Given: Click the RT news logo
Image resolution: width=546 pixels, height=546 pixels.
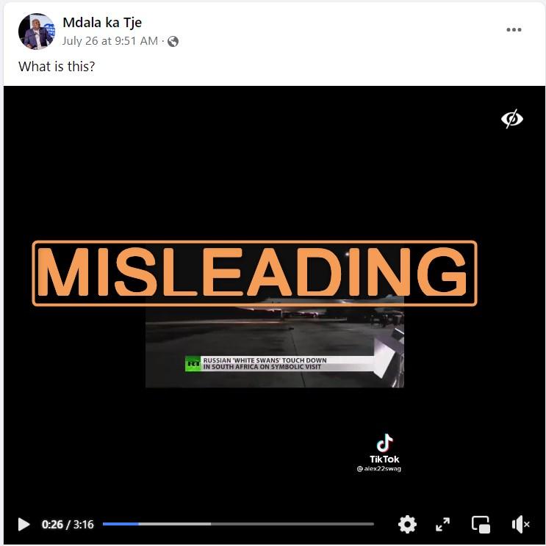Looking at the screenshot, I should (x=193, y=363).
